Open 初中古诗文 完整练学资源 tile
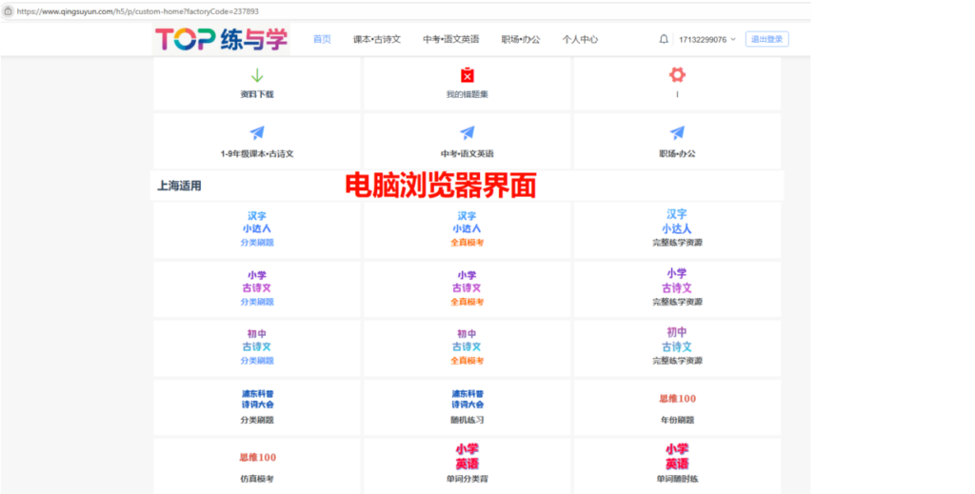 tap(677, 348)
